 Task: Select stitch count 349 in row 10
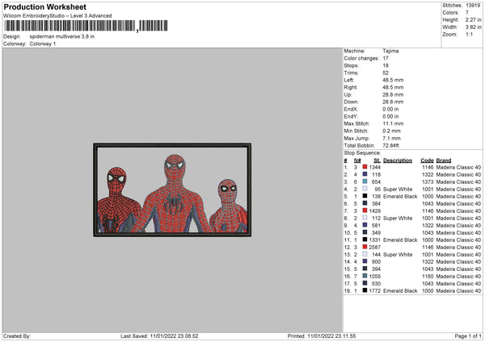pyautogui.click(x=376, y=233)
